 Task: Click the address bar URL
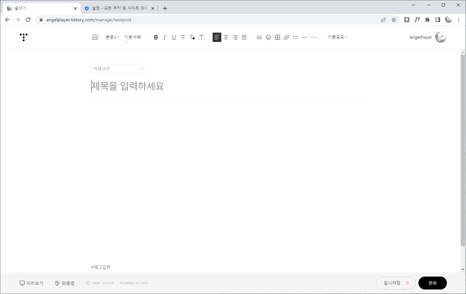tap(89, 20)
